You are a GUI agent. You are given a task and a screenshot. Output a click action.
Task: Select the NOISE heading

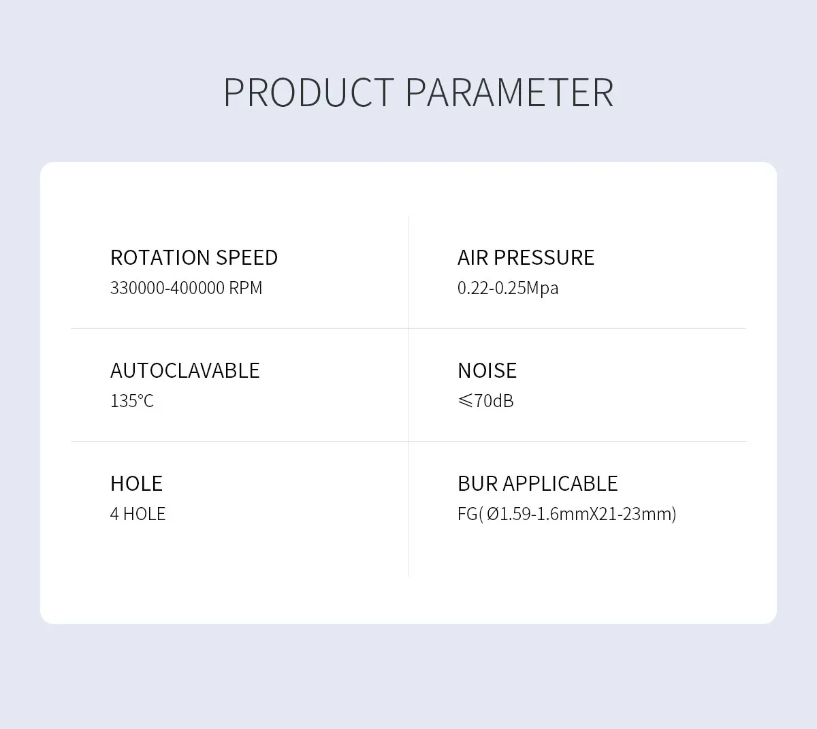(487, 370)
